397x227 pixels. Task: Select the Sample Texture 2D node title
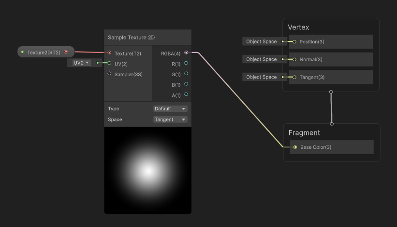[131, 38]
